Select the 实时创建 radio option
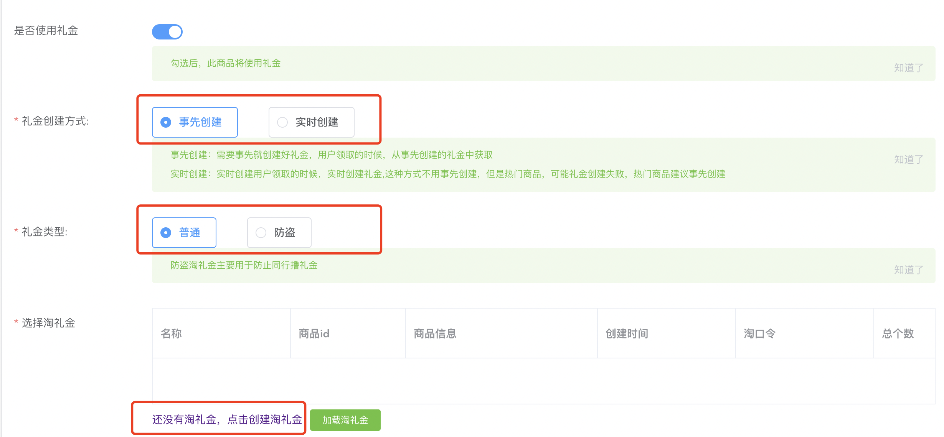The image size is (944, 437). pyautogui.click(x=311, y=122)
